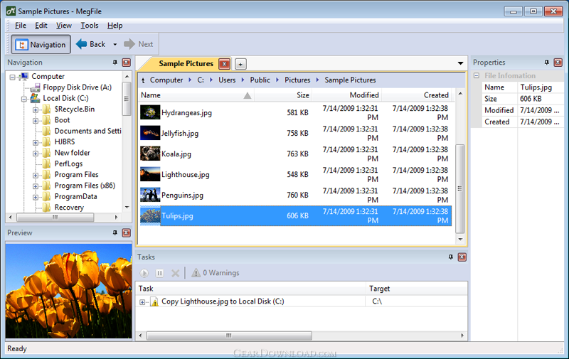
Task: Click the Next navigation arrow
Action: 138,44
